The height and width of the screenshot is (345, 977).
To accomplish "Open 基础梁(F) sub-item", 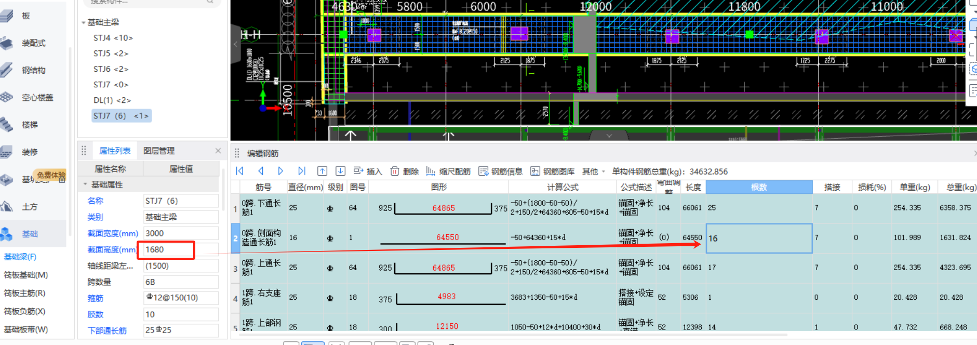I will (20, 257).
